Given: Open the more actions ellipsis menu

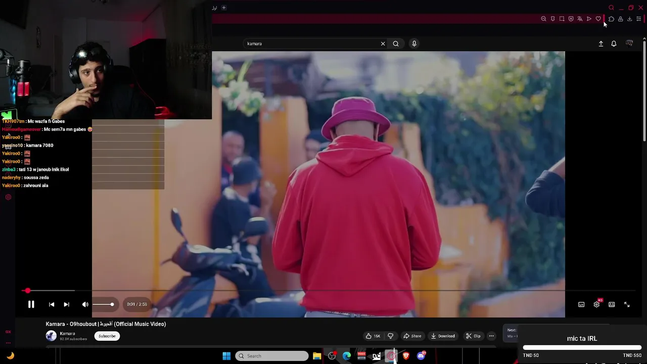Looking at the screenshot, I should pyautogui.click(x=491, y=336).
